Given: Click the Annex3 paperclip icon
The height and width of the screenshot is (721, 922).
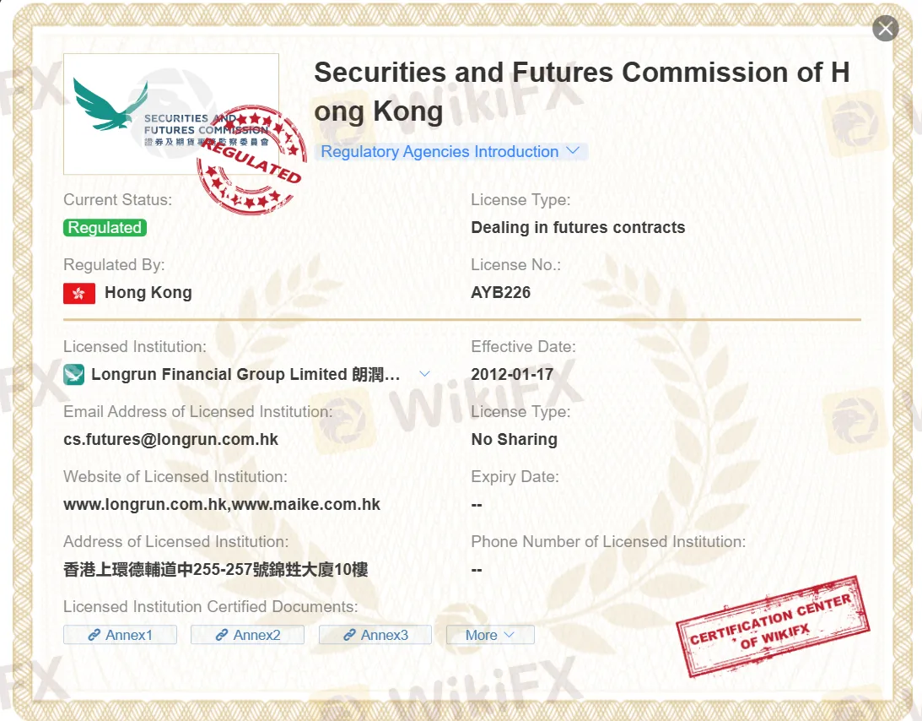Looking at the screenshot, I should (349, 634).
